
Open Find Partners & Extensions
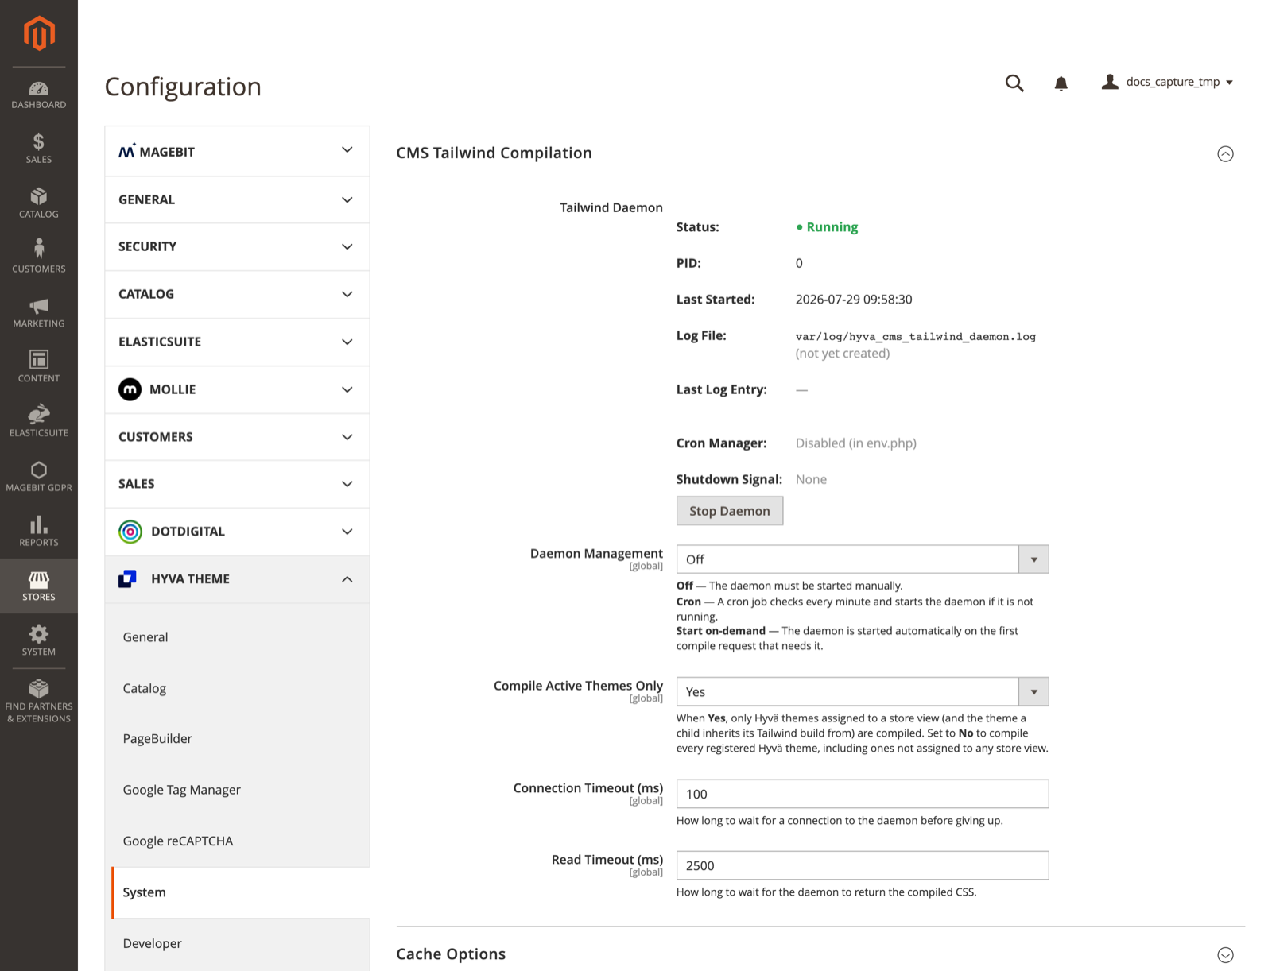pos(39,701)
